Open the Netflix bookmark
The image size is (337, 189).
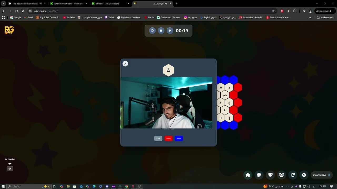[149, 17]
